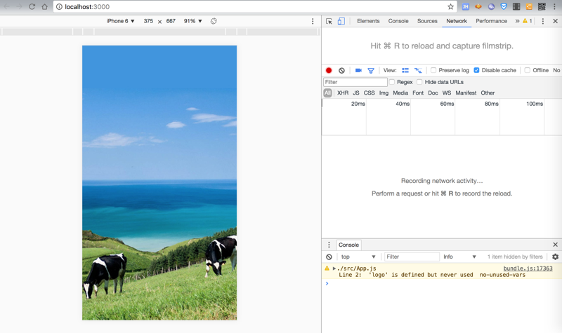Click the red record network log button
Screen dimensions: 562x333
[328, 70]
